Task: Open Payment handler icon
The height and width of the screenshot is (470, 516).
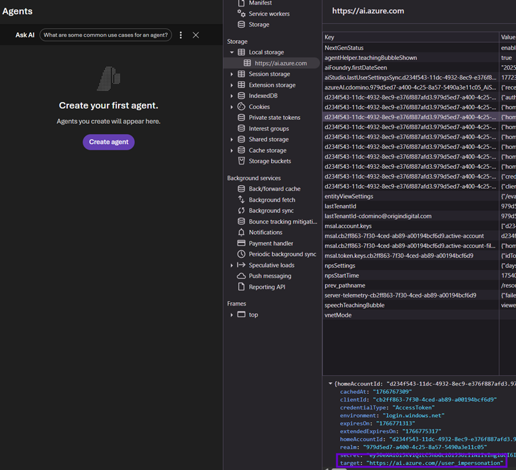Action: (x=241, y=244)
